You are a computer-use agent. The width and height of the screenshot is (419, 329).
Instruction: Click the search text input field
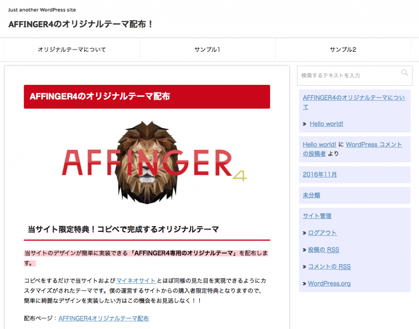pyautogui.click(x=348, y=76)
